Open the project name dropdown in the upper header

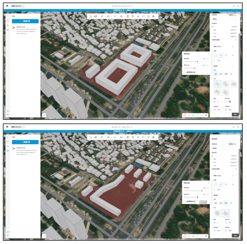click(17, 6)
